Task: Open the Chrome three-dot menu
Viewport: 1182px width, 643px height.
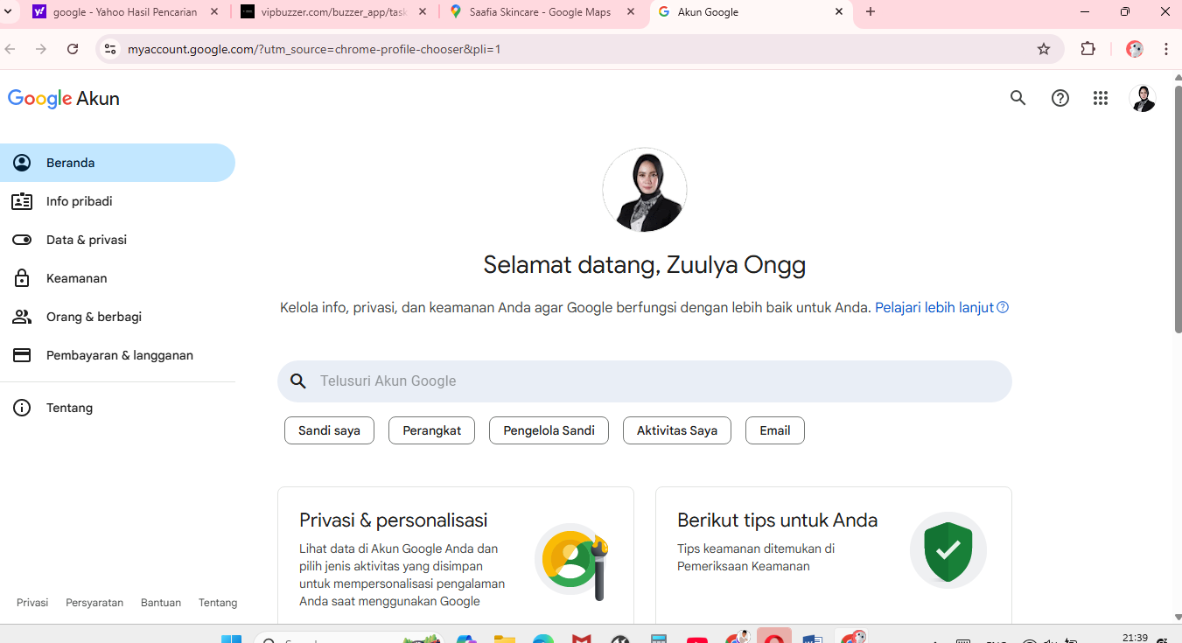Action: pos(1166,49)
